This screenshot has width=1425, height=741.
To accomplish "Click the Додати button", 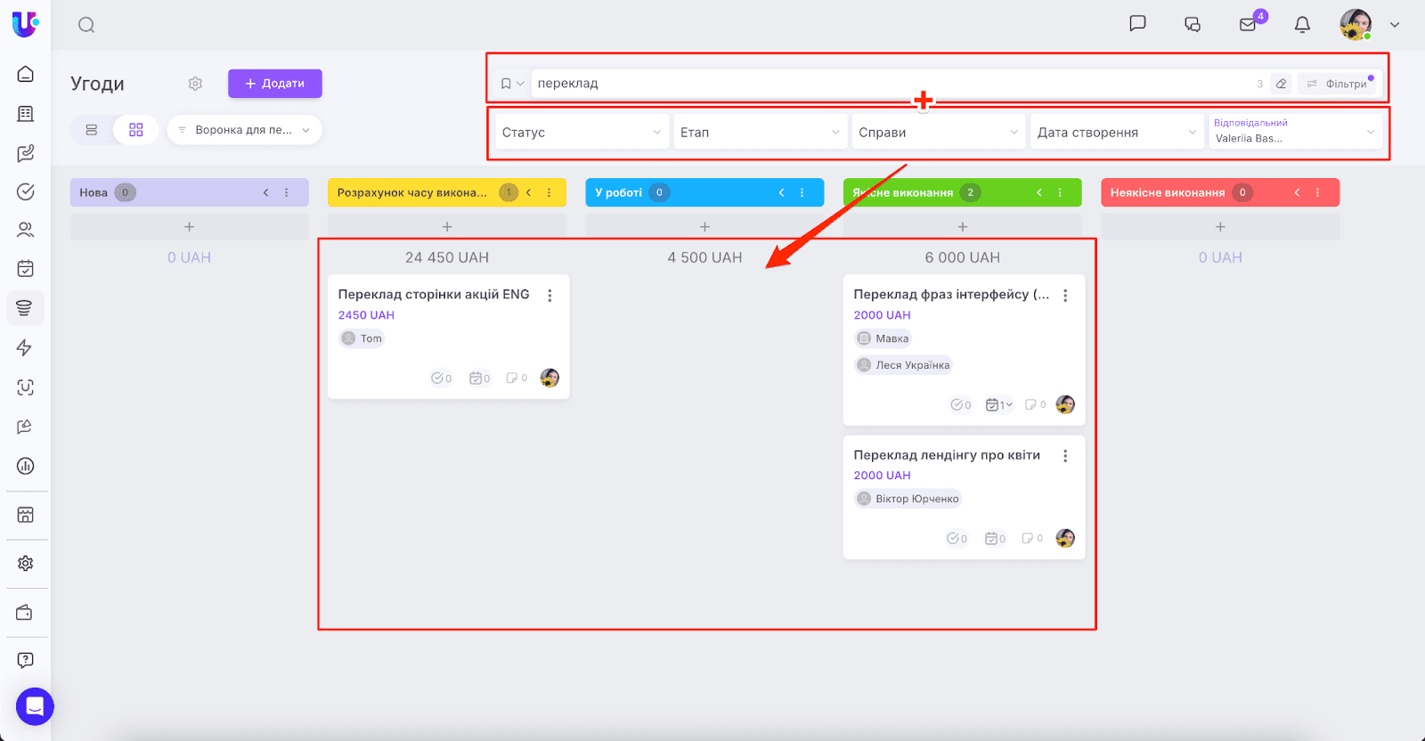I will click(x=274, y=84).
